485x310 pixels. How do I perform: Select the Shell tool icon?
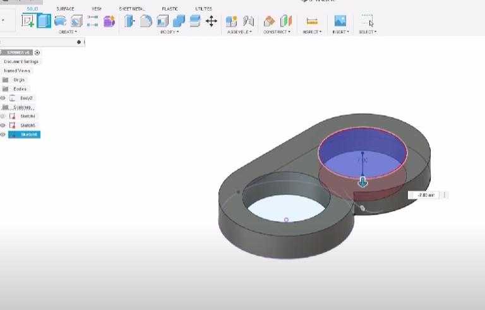pos(162,21)
